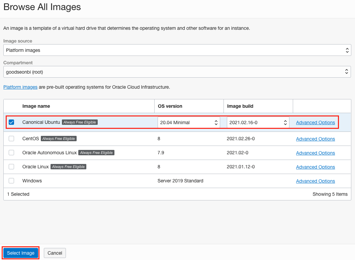355x260 pixels.
Task: Click the Showing 5 Items text
Action: tap(330, 194)
